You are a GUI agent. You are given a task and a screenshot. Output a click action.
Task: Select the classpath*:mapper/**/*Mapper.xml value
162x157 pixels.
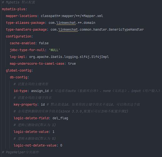[x=72, y=16]
